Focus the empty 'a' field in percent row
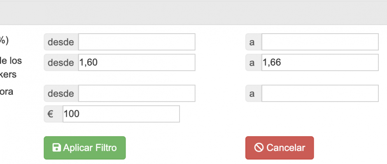This screenshot has width=387, height=164. point(320,42)
